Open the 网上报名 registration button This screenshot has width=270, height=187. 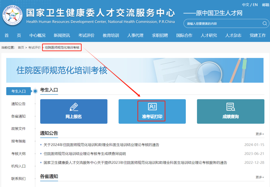pos(74,111)
